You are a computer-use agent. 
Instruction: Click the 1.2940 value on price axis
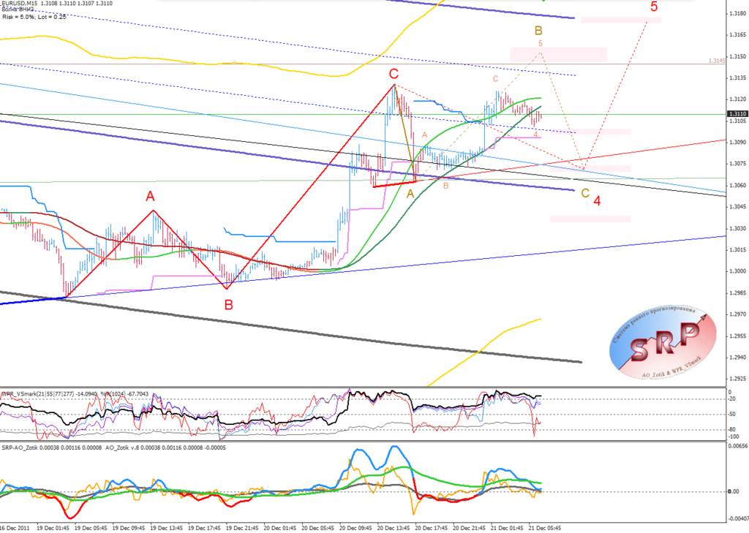(x=738, y=358)
